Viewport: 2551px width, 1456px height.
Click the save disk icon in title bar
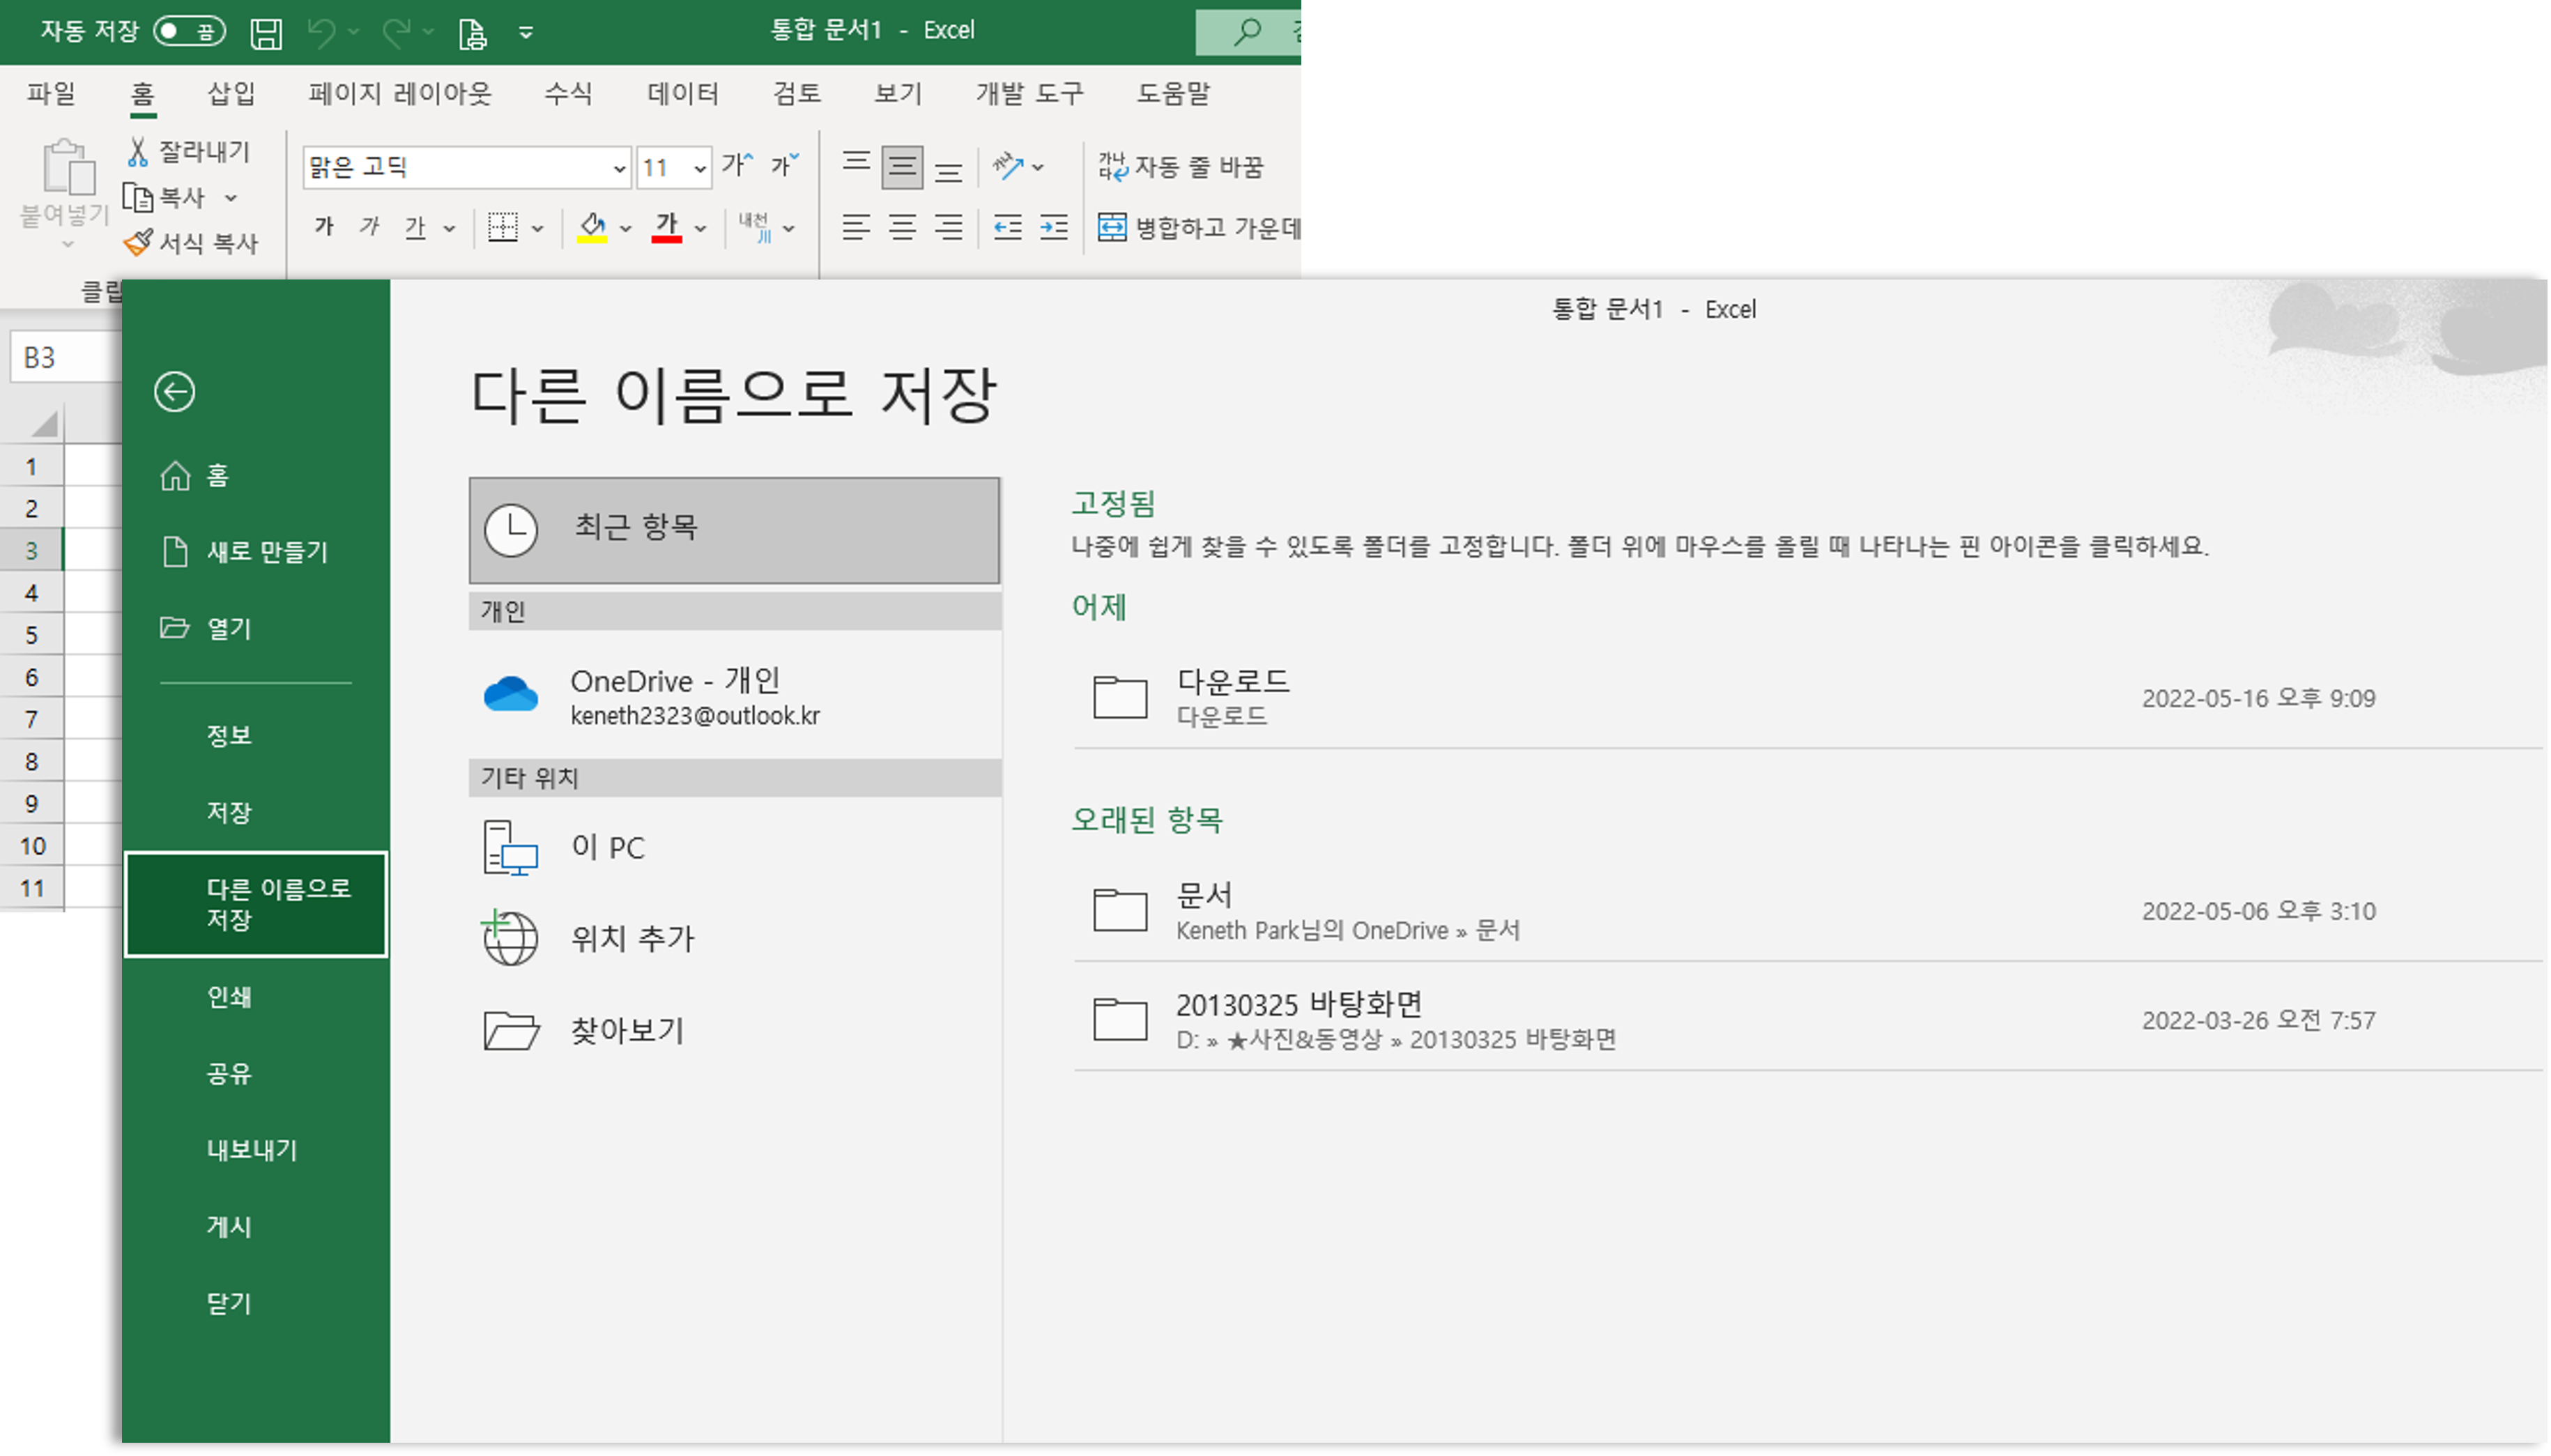point(266,33)
